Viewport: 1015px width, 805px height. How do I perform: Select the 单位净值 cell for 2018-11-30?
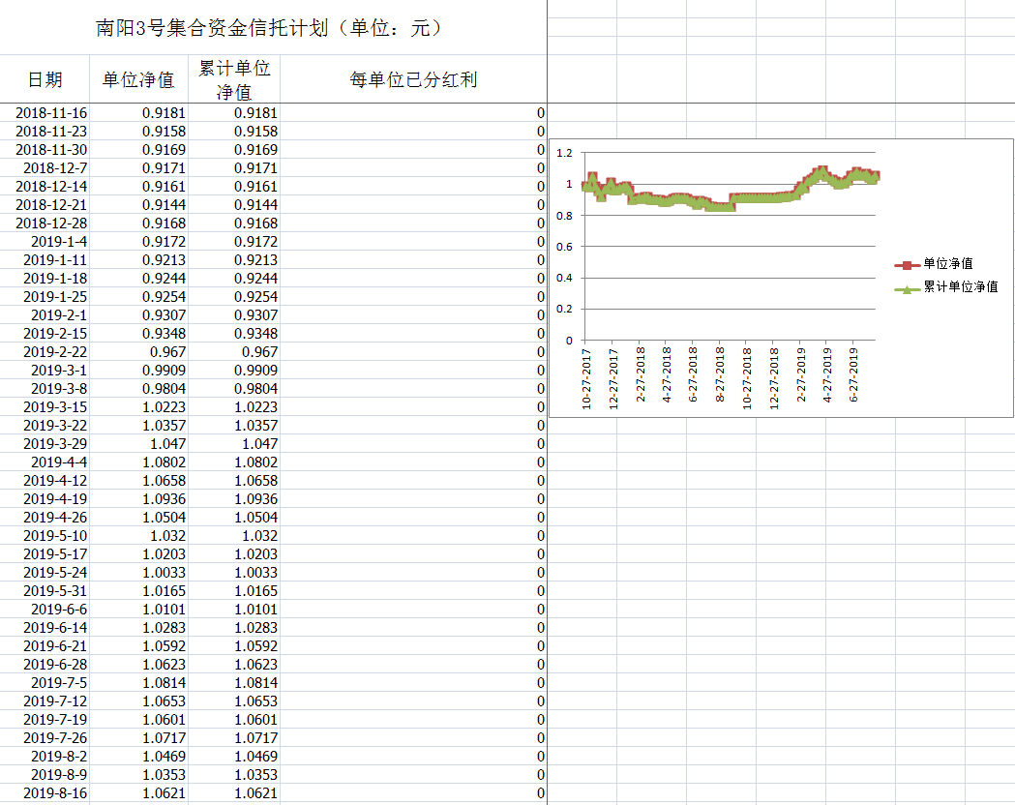(138, 149)
